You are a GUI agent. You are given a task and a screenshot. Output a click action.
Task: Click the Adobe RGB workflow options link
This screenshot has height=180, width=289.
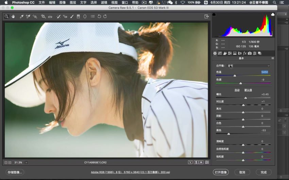point(130,172)
